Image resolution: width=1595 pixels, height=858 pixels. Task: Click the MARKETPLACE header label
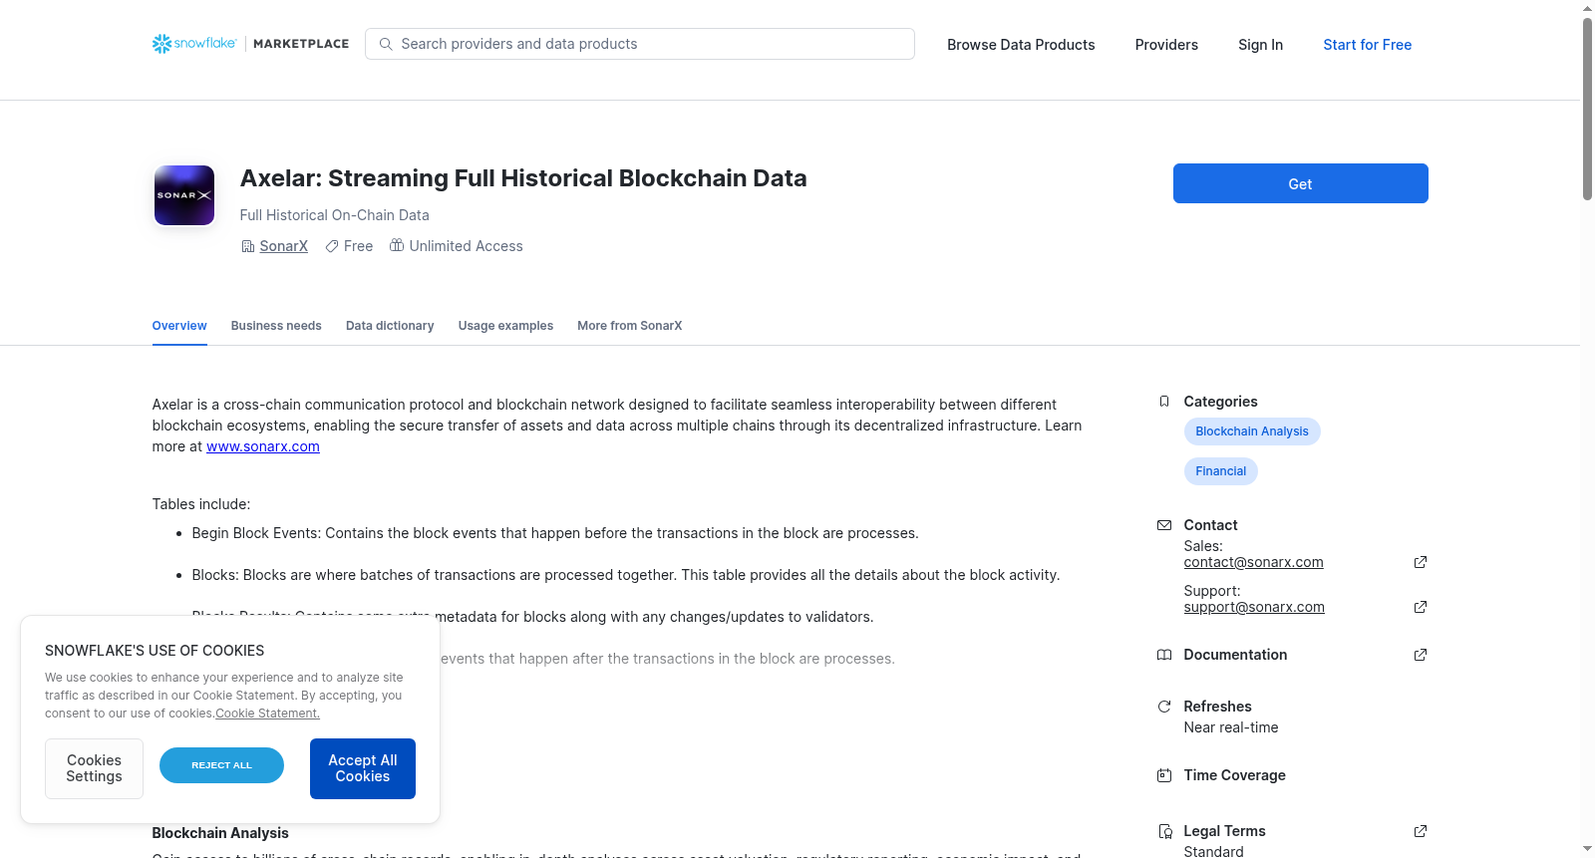click(301, 44)
